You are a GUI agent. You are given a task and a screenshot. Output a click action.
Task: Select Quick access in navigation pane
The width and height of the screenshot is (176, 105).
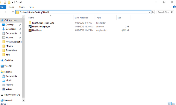[x=10, y=20]
